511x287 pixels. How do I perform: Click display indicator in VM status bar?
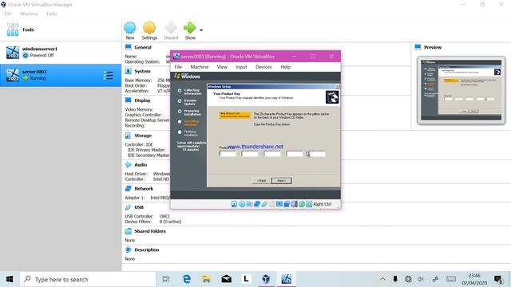279,204
